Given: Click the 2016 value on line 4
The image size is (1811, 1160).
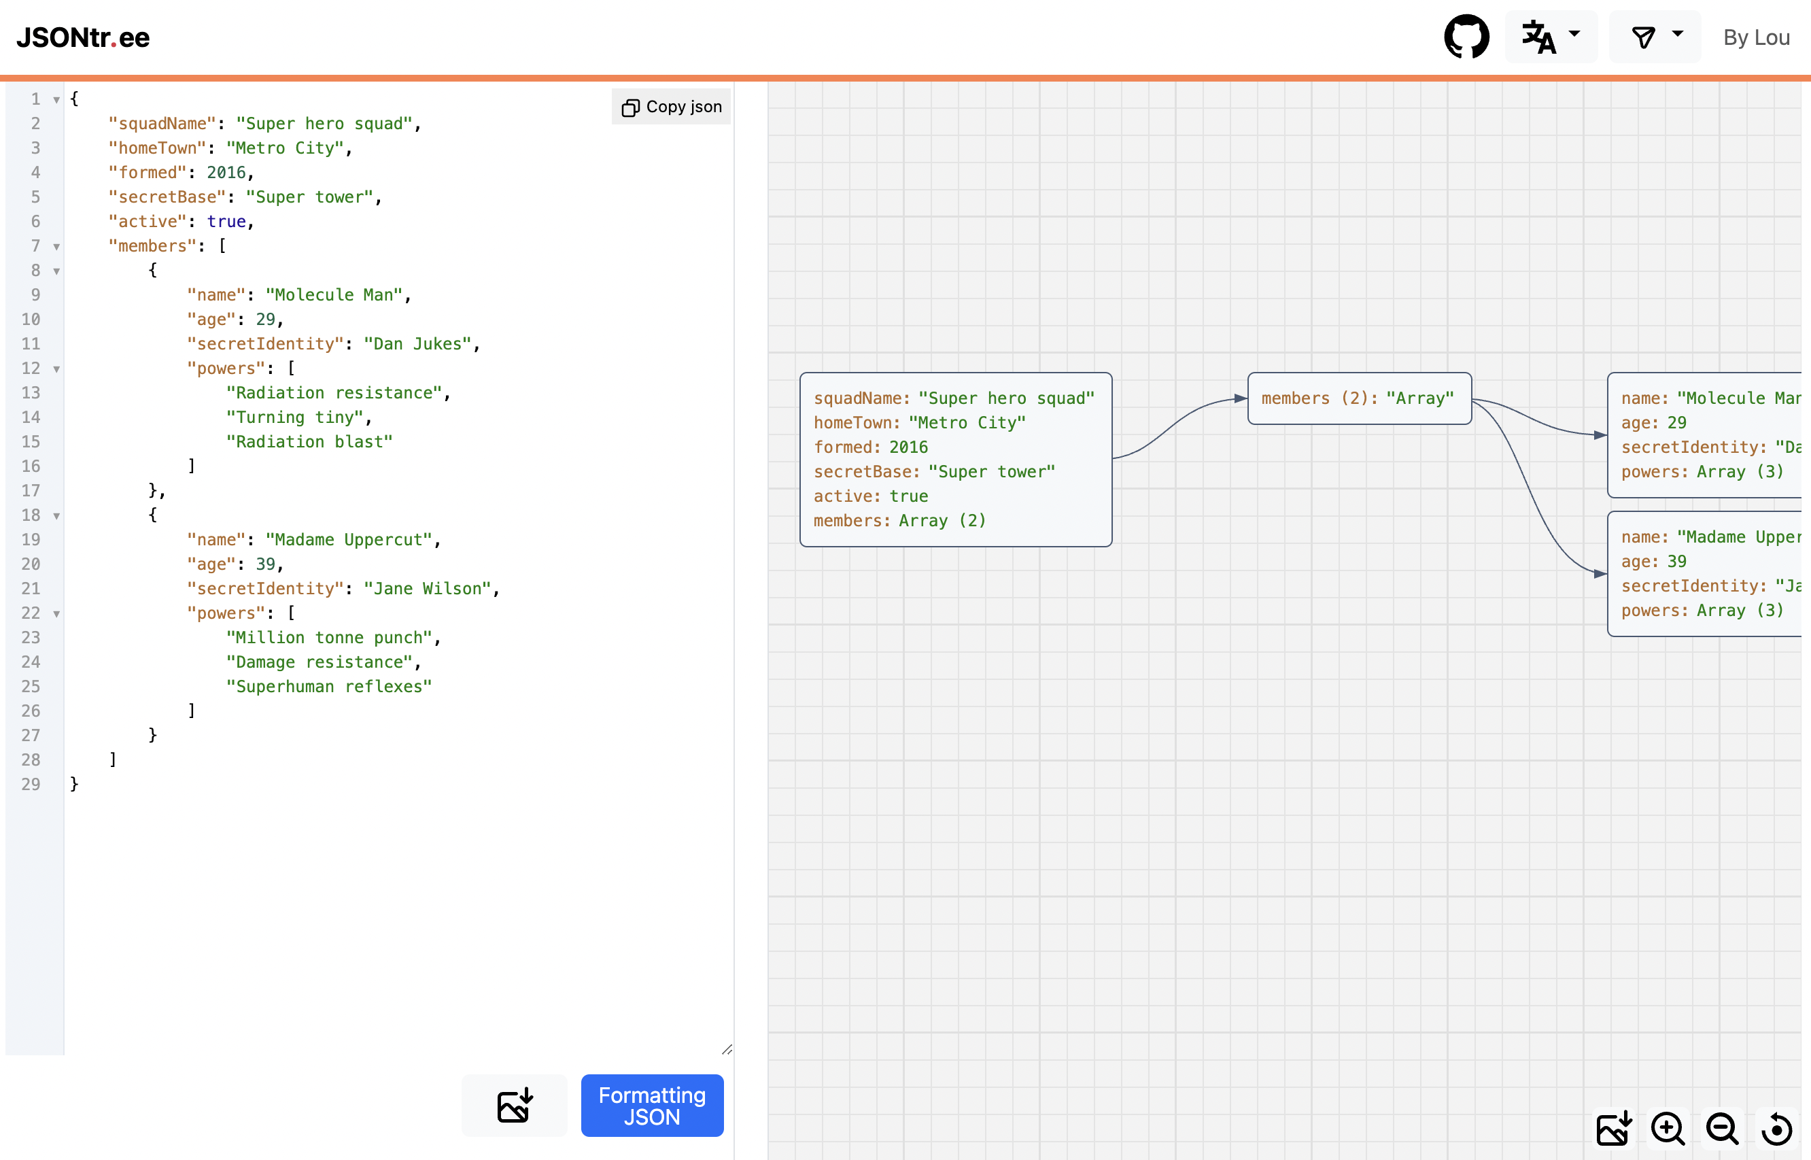Looking at the screenshot, I should point(226,173).
